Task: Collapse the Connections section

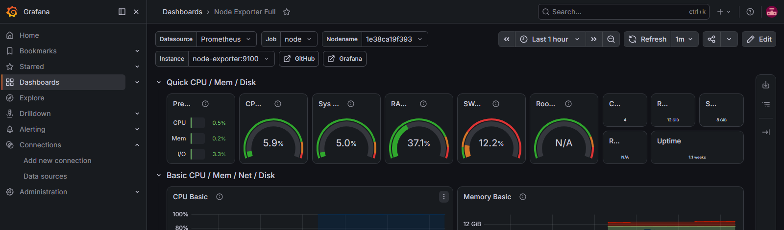Action: [x=137, y=145]
